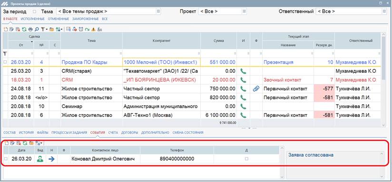The width and height of the screenshot is (392, 182).
Task: Open the filter funnel dropdown in toolbar
Action: tap(47, 29)
